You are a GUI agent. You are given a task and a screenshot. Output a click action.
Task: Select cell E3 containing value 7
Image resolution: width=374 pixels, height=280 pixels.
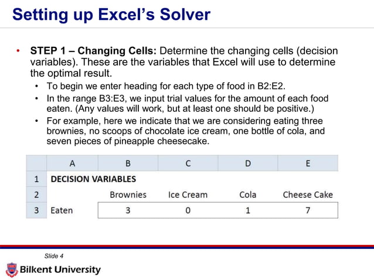308,210
